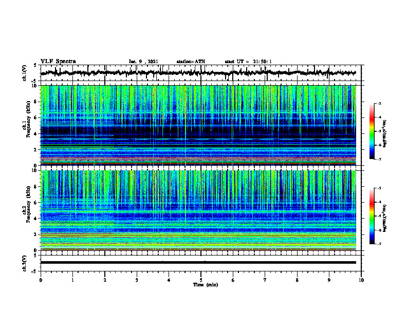Click the "ch.1(V)" axis label
407x314 pixels.
click(24, 73)
